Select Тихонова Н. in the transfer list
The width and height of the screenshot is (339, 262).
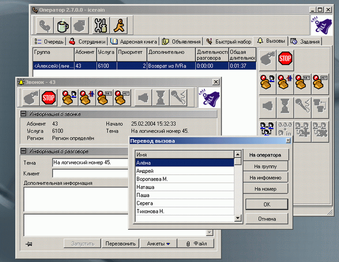point(185,211)
